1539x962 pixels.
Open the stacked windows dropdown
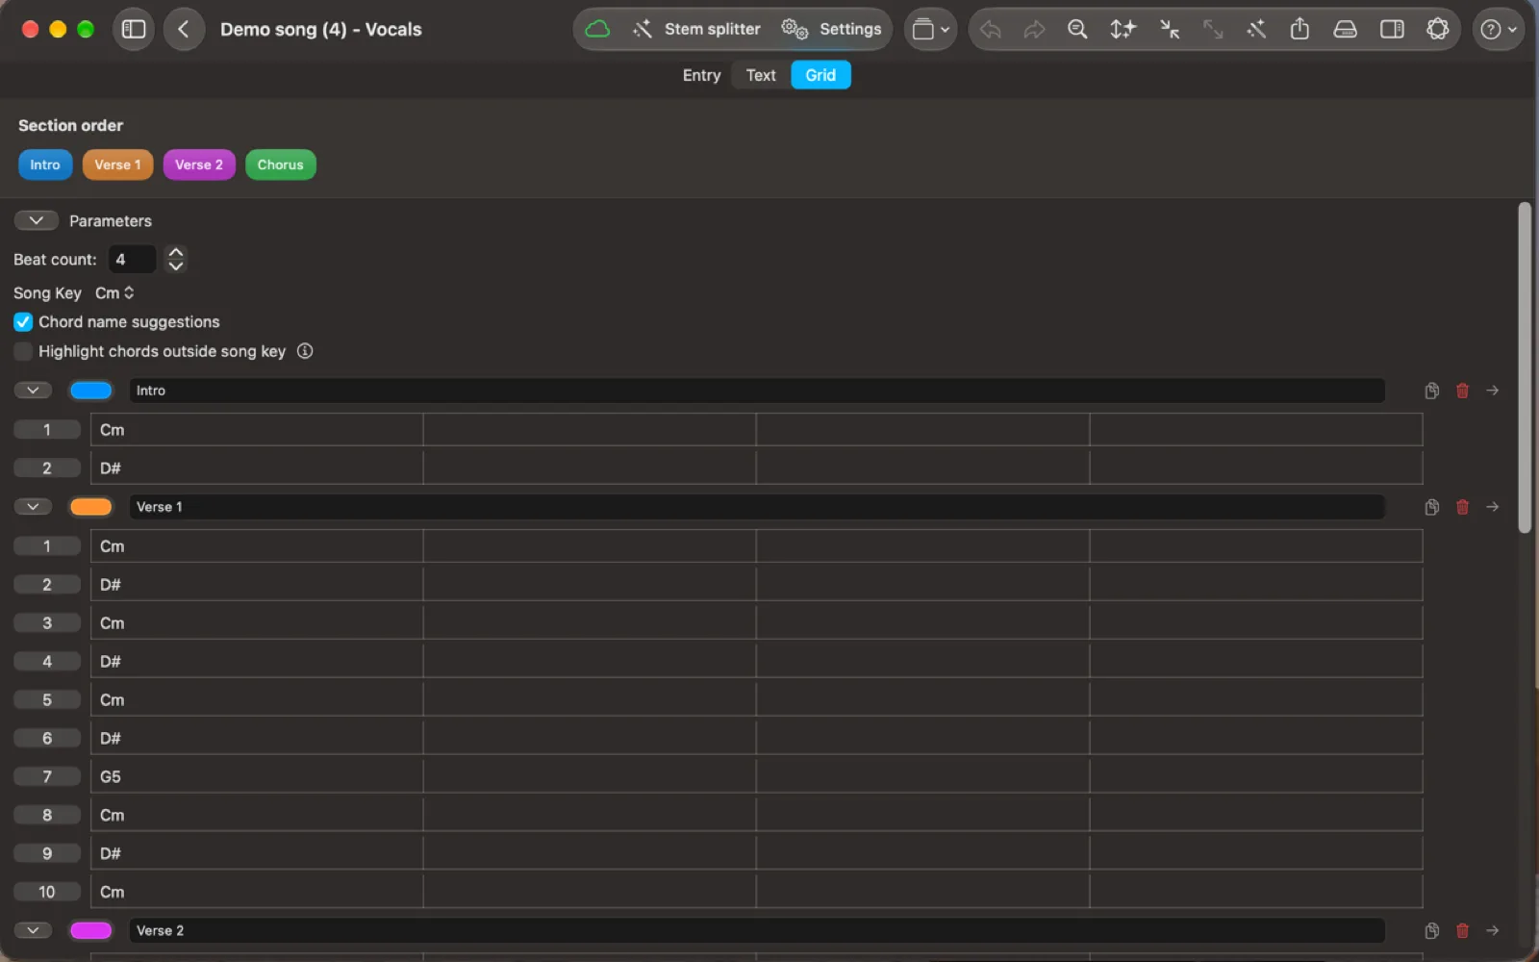pos(930,29)
